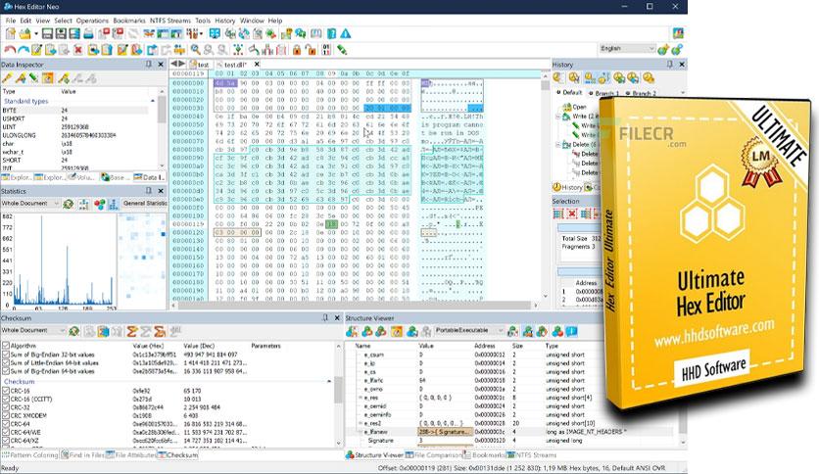Click the pencil icon in Data Inspector toolbar
Viewport: 819px width, 474px height.
click(x=7, y=78)
